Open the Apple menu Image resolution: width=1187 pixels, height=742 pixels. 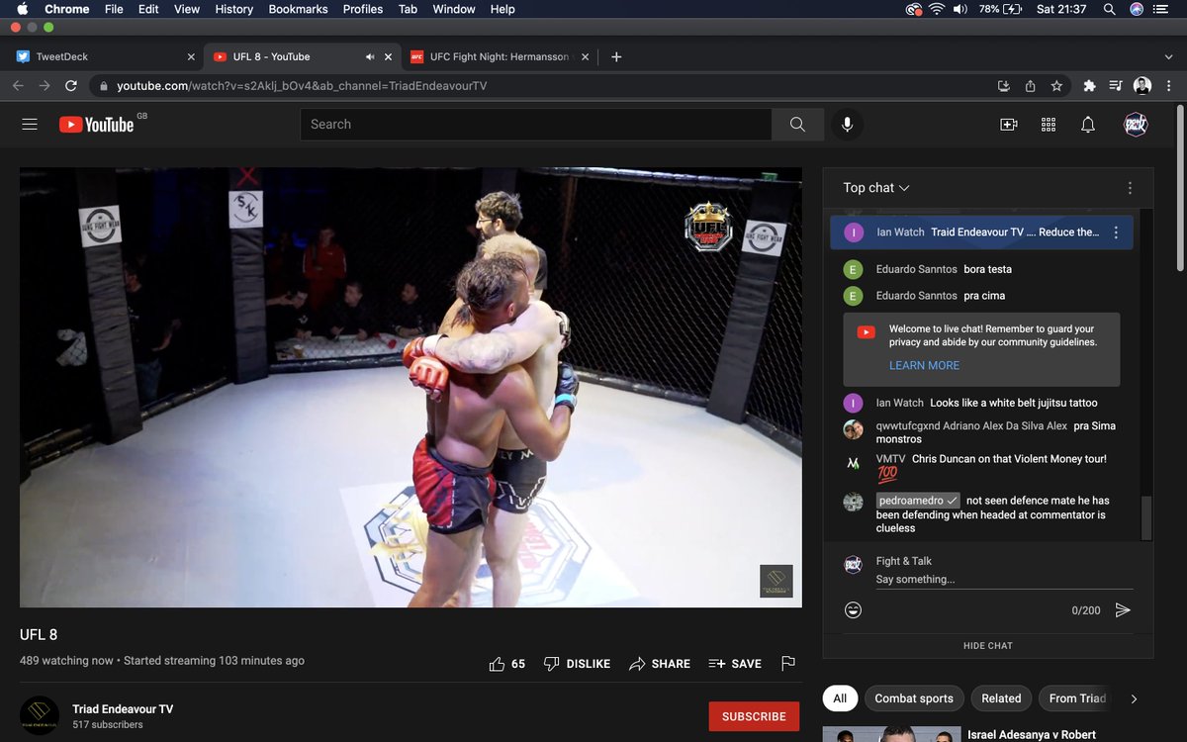(23, 9)
